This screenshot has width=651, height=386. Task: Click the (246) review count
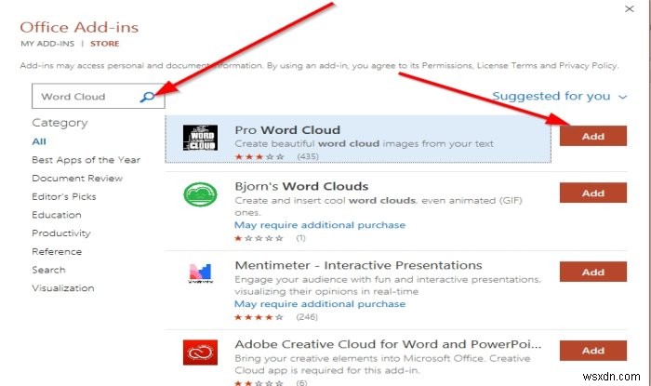click(x=307, y=317)
